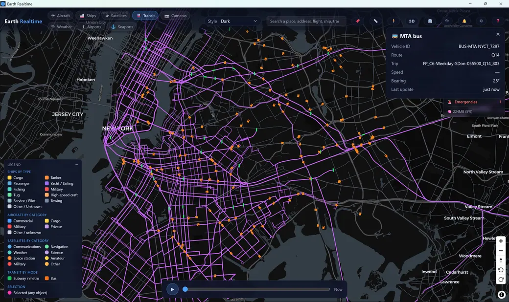Click the Vehicle ID value BUS-MTA NYCT_7297
Screen dimensions: 509x302
click(479, 46)
